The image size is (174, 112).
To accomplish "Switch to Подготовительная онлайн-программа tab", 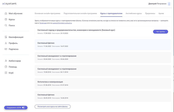I will point(80,13).
